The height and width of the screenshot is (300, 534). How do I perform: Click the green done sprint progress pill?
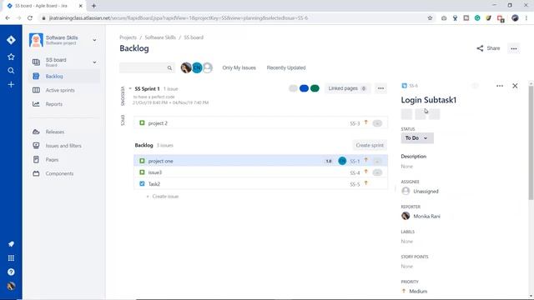click(315, 88)
